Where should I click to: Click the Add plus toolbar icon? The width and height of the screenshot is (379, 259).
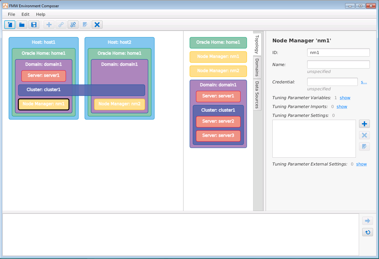pyautogui.click(x=49, y=25)
